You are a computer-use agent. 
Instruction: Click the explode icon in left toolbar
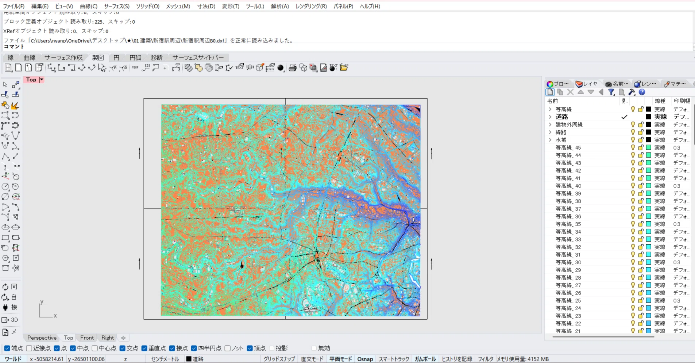[x=15, y=106]
